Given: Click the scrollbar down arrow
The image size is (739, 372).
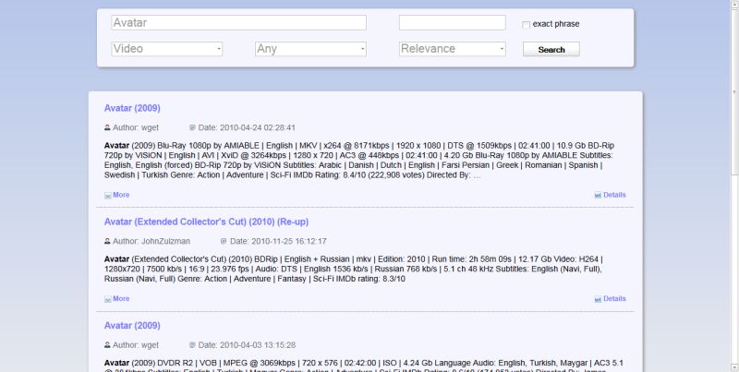Looking at the screenshot, I should click(x=734, y=367).
